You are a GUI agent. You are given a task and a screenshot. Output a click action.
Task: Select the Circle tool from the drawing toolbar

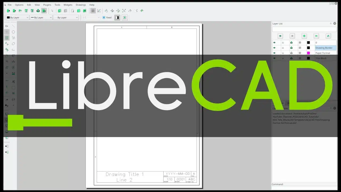[x=13, y=32]
